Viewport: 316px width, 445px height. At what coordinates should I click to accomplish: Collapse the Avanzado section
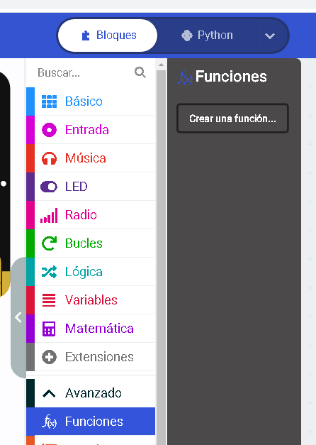click(91, 393)
